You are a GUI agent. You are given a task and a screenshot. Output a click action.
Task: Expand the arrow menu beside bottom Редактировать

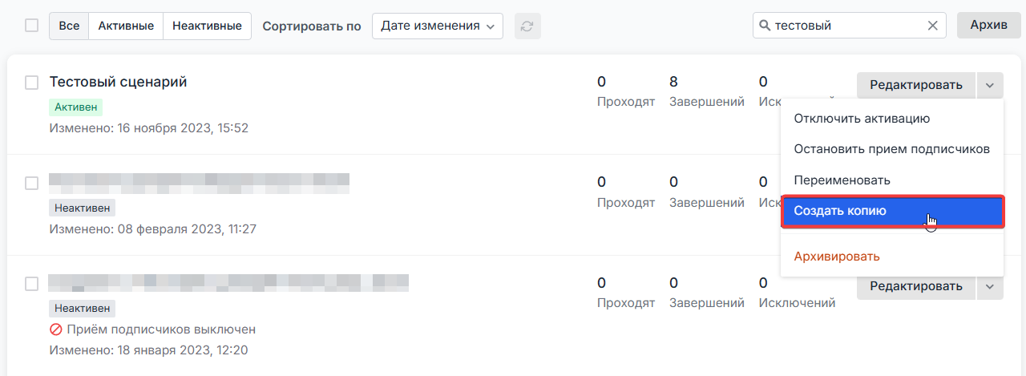click(990, 286)
